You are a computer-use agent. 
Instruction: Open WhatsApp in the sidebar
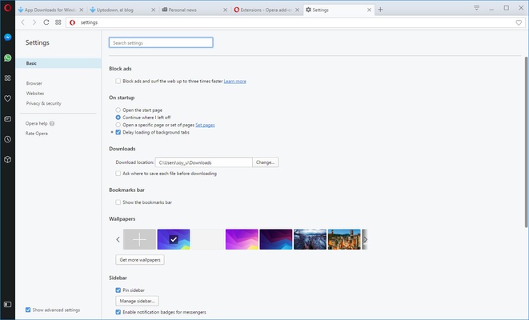coord(7,58)
